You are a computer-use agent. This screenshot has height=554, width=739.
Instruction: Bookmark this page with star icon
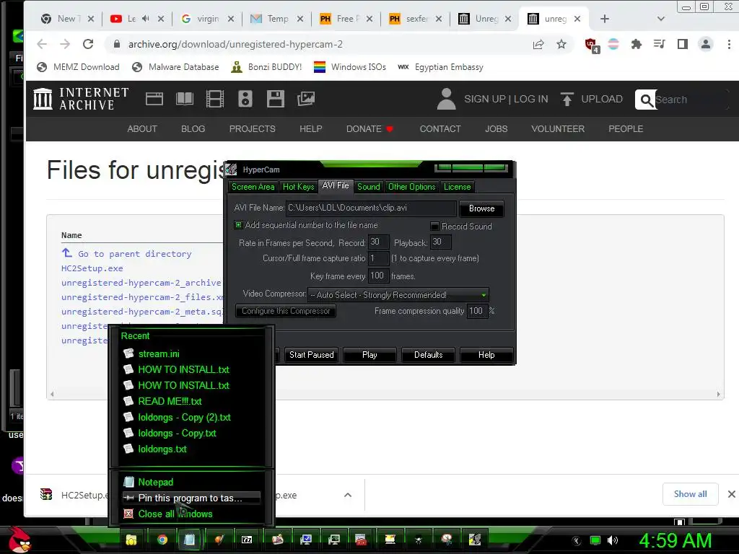tap(561, 44)
